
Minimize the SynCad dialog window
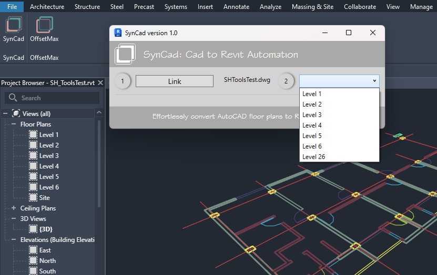324,33
